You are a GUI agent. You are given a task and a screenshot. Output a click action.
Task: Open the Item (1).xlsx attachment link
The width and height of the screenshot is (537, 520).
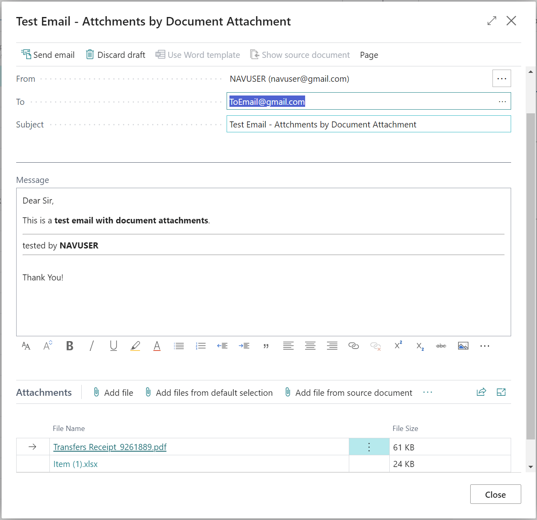(75, 464)
